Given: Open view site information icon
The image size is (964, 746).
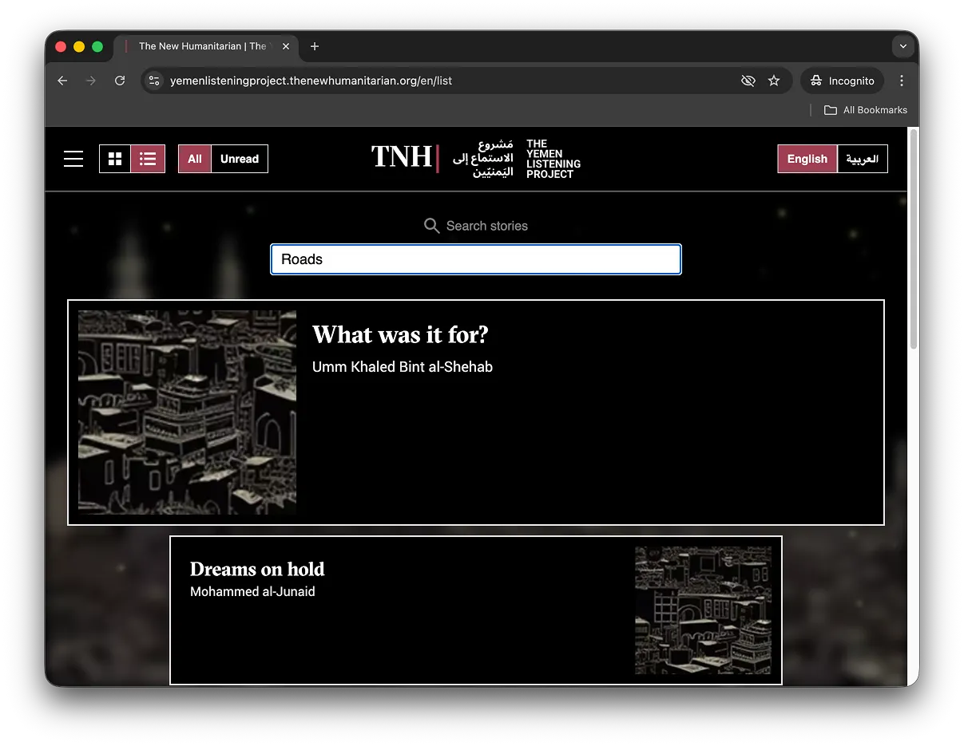Looking at the screenshot, I should (155, 81).
